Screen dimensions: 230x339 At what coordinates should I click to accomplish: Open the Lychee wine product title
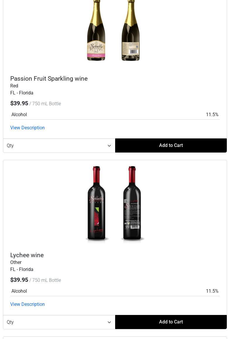point(27,255)
